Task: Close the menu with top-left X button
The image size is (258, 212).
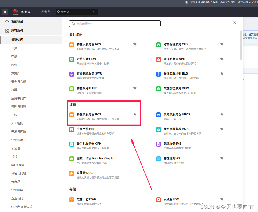Action: point(5,12)
